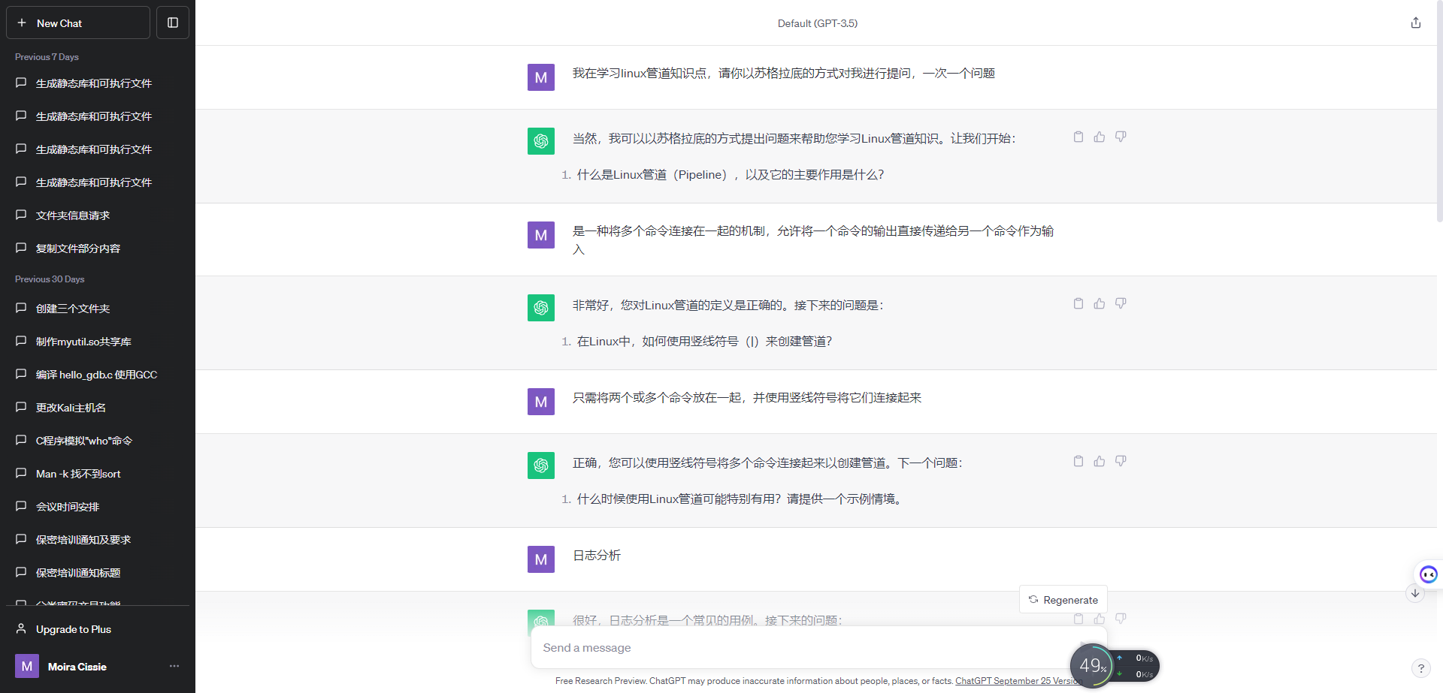
Task: Thumbs down the response about when pipes are useful
Action: pyautogui.click(x=1121, y=461)
